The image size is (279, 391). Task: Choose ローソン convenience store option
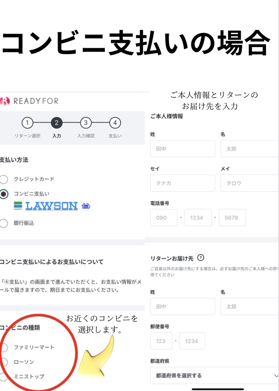point(4,362)
